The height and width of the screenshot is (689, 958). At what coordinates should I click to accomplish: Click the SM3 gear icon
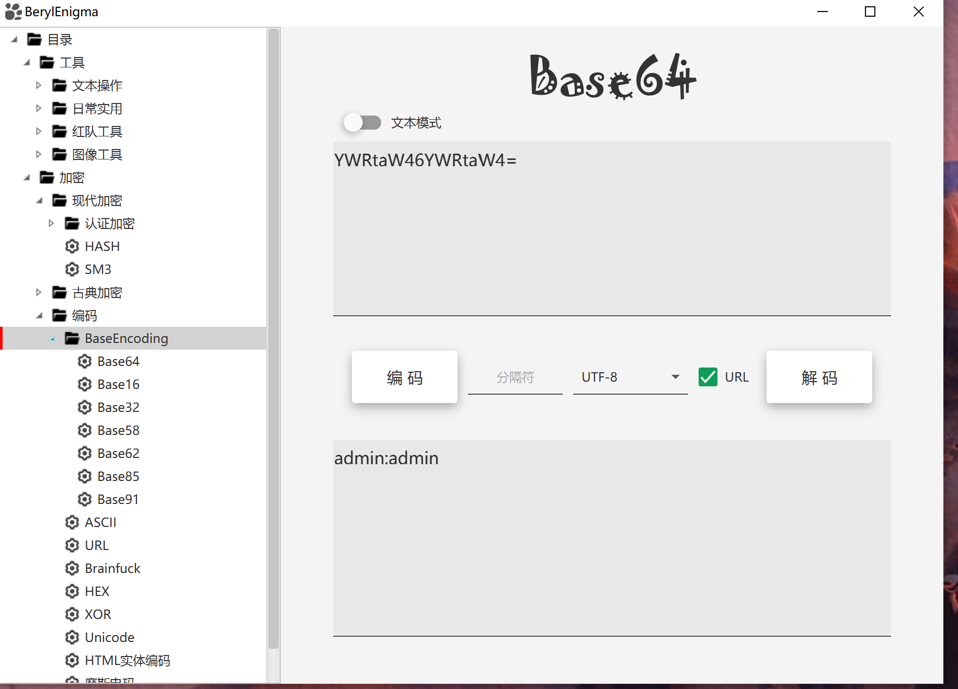pyautogui.click(x=72, y=269)
